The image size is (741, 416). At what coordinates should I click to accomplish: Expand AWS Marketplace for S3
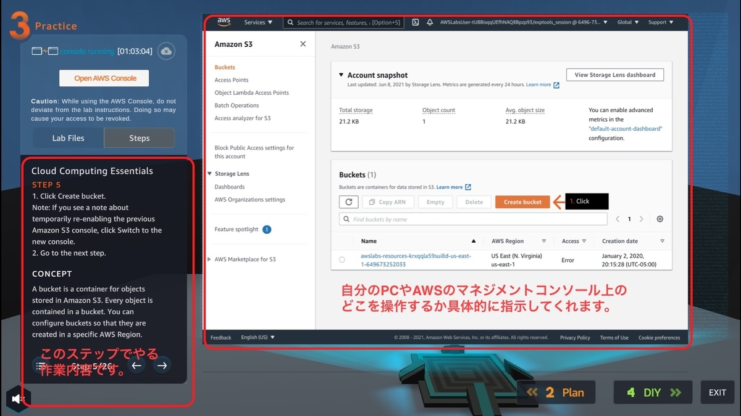(210, 259)
